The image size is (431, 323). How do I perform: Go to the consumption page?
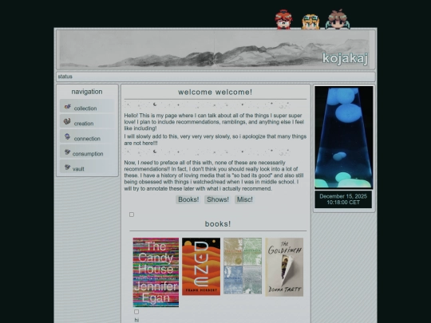(x=88, y=154)
